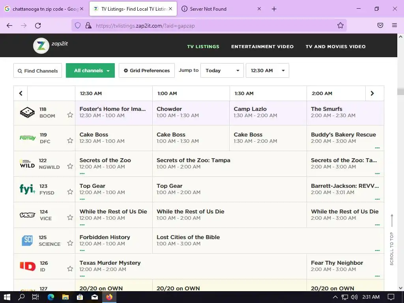Favorite channel 123 FYISD with star
The image size is (404, 303).
[x=70, y=192]
